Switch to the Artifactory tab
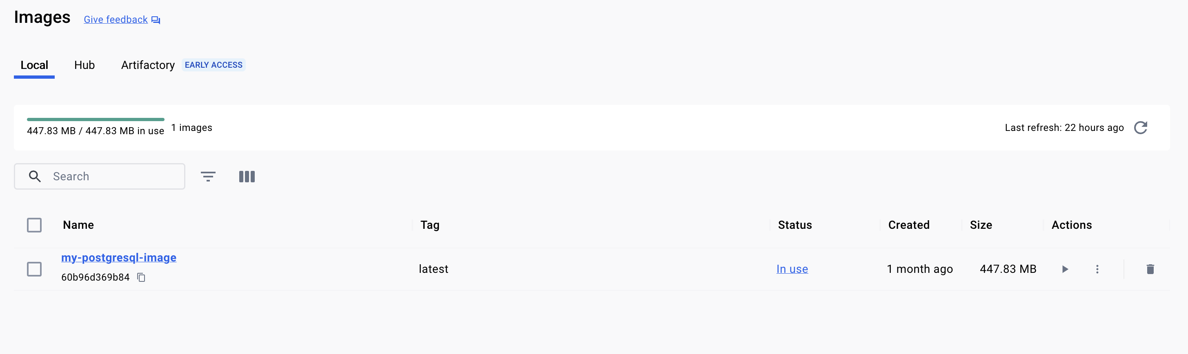This screenshot has height=354, width=1188. click(148, 65)
